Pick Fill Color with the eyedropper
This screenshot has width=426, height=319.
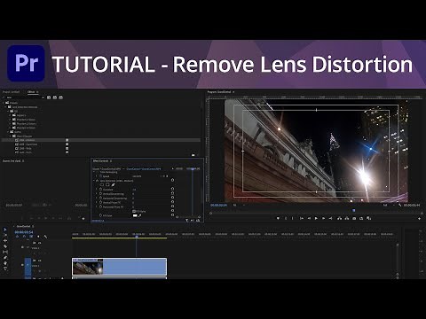tap(139, 215)
